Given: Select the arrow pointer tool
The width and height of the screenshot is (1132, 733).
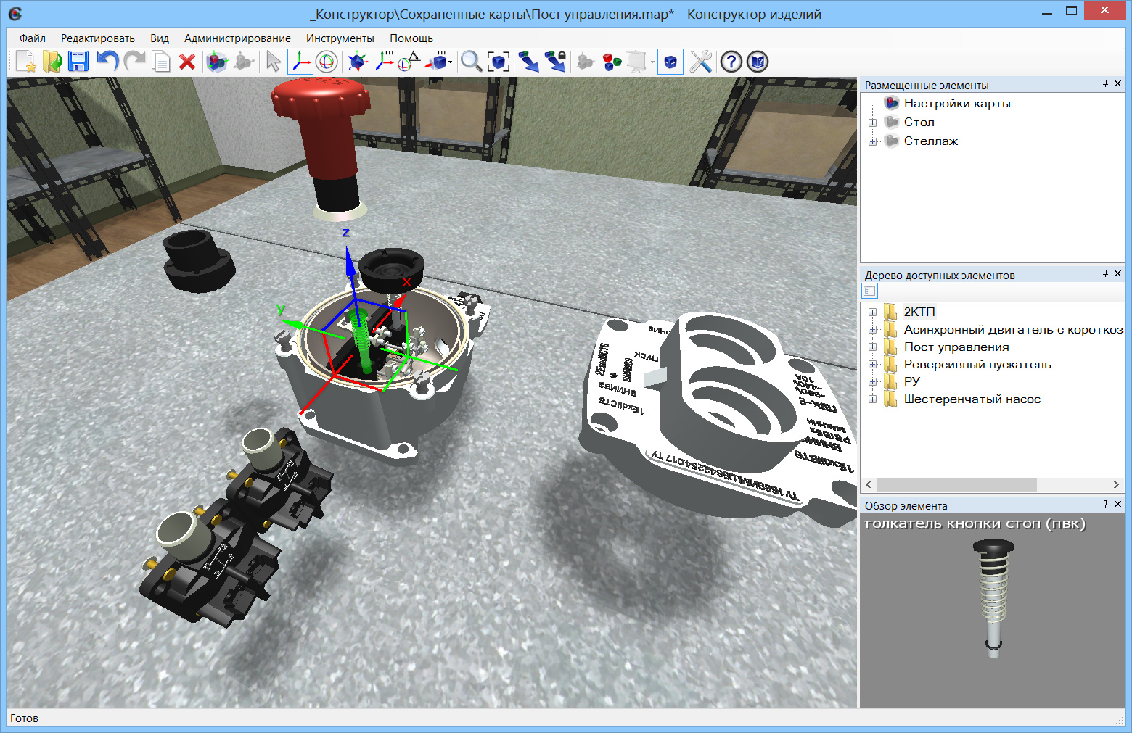Looking at the screenshot, I should click(x=273, y=62).
